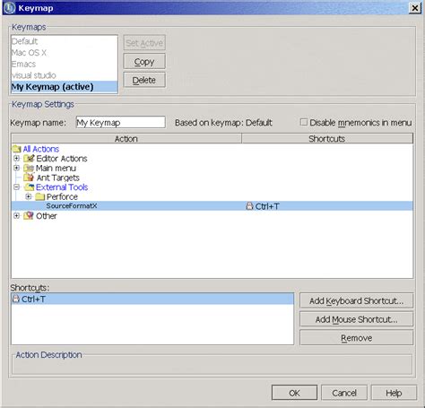The image size is (425, 408).
Task: Select the Perforce tree label
Action: tap(62, 196)
